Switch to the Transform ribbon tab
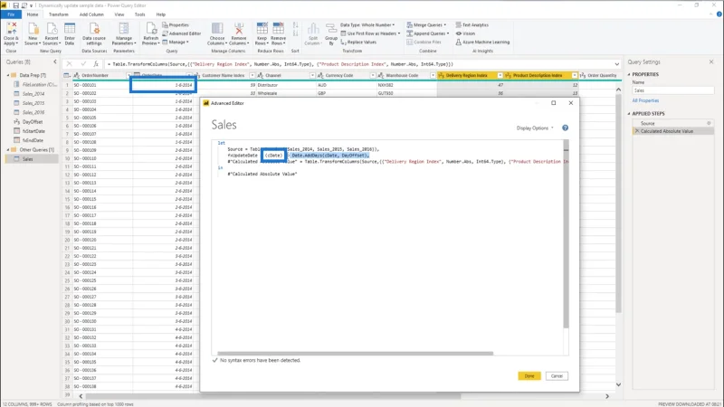 (x=58, y=14)
